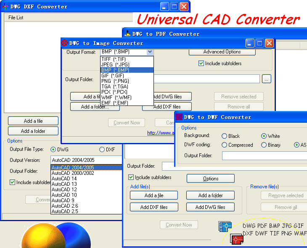
Task: Click Add a file in DWG DXF Converter
Action: click(x=33, y=121)
